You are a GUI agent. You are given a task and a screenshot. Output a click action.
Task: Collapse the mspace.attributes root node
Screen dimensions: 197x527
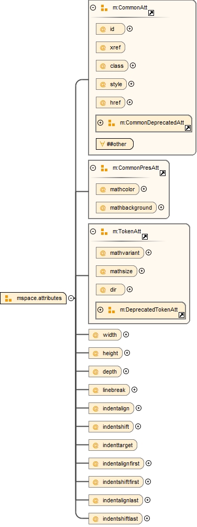(x=71, y=298)
